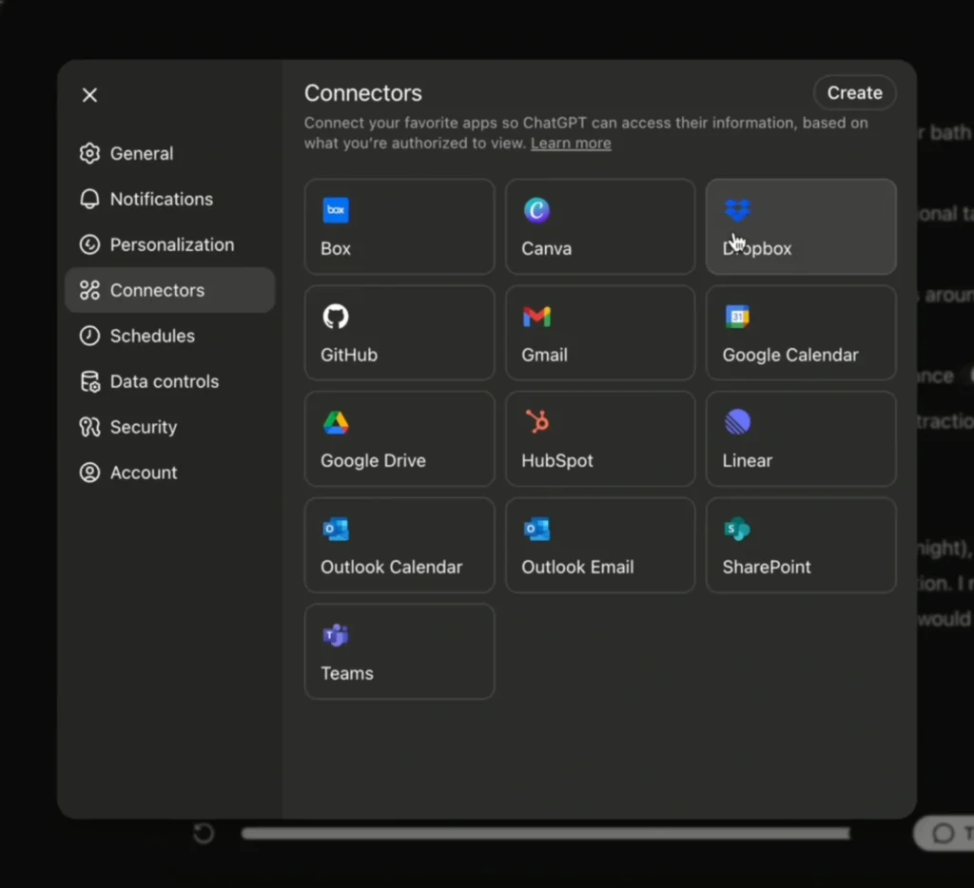Image resolution: width=974 pixels, height=888 pixels.
Task: Click the Connectors sidebar icon
Action: pyautogui.click(x=89, y=290)
